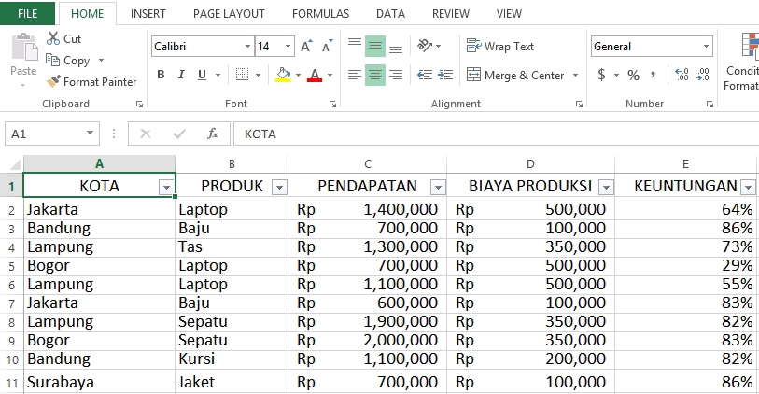Open the PENDAPATAN column filter
The image size is (759, 394).
coord(438,187)
